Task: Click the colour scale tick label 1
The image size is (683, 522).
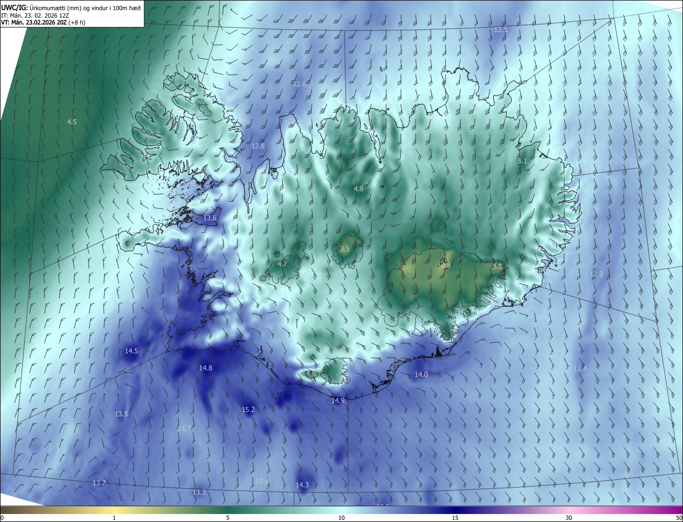Action: (114, 518)
